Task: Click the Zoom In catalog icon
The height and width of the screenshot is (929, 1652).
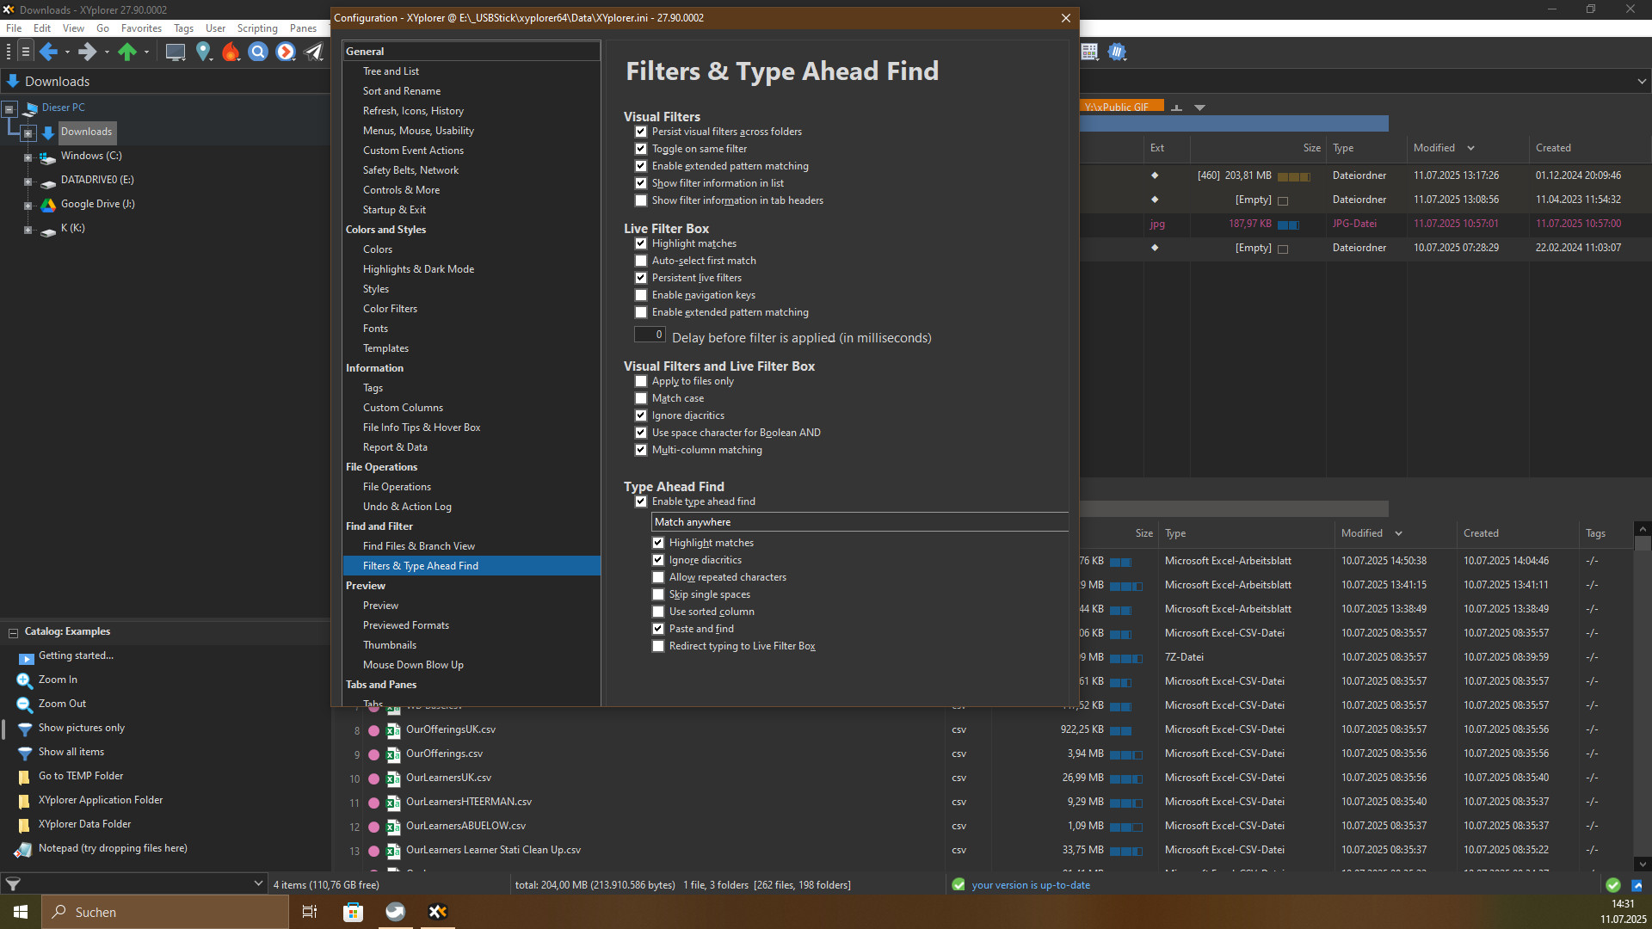Action: (24, 680)
